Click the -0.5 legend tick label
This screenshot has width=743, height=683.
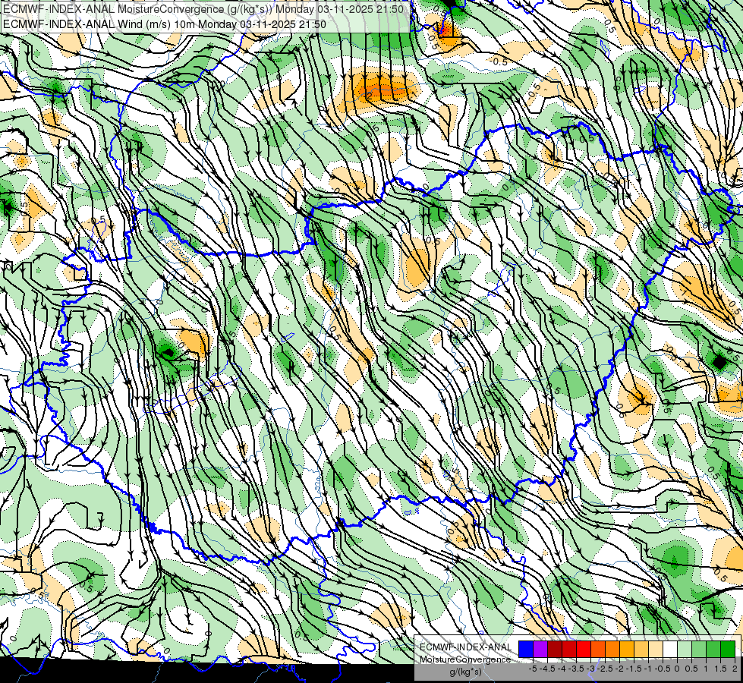[663, 669]
